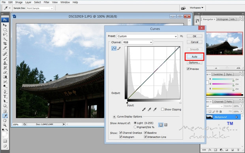Click OK in the Curves dialog

194,36
